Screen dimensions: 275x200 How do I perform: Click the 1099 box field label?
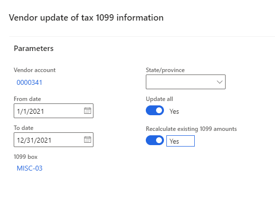pos(25,157)
